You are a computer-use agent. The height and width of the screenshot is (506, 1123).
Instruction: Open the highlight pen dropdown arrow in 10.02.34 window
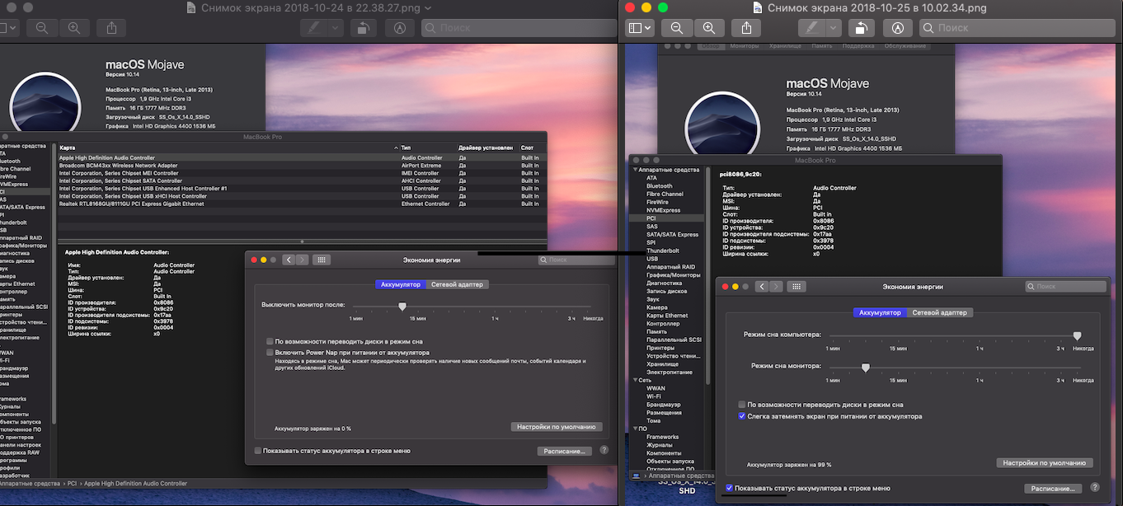pyautogui.click(x=833, y=28)
